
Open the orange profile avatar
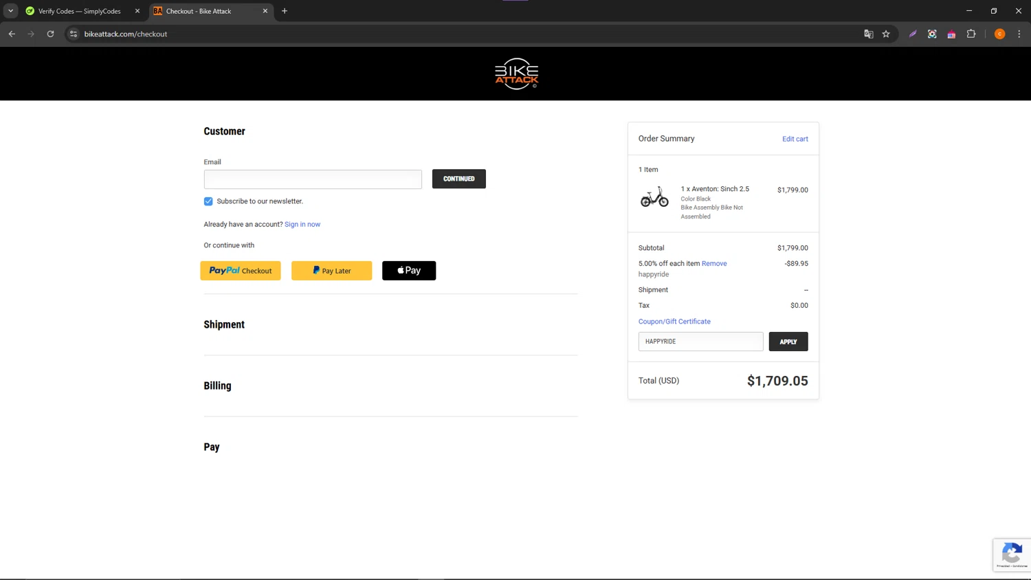pyautogui.click(x=999, y=34)
